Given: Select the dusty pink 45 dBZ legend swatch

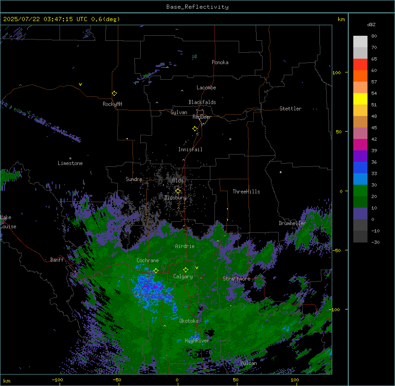Looking at the screenshot, I should click(x=360, y=133).
